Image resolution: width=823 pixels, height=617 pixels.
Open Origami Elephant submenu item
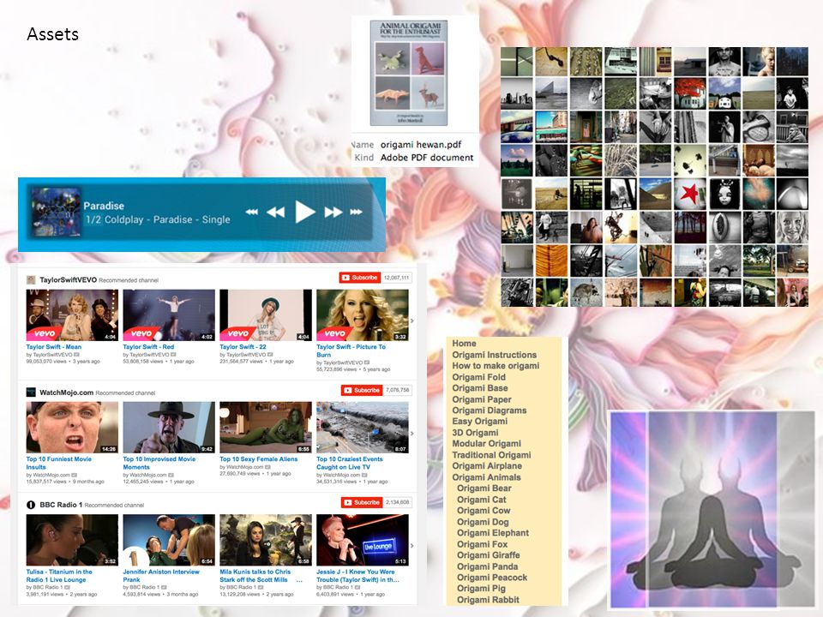493,533
